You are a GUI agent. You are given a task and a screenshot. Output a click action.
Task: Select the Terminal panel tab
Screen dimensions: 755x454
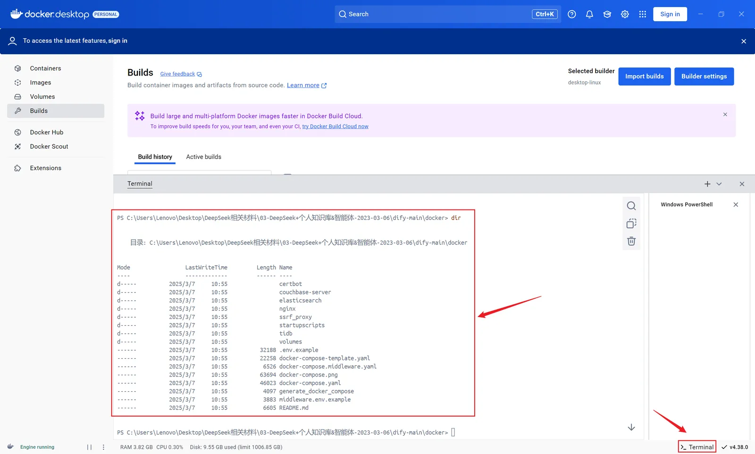pos(140,184)
